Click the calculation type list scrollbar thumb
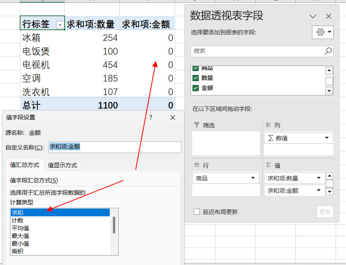 coord(114,225)
